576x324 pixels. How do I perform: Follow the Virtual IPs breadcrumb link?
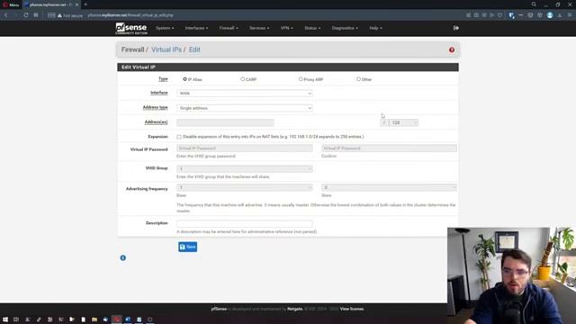coord(166,49)
